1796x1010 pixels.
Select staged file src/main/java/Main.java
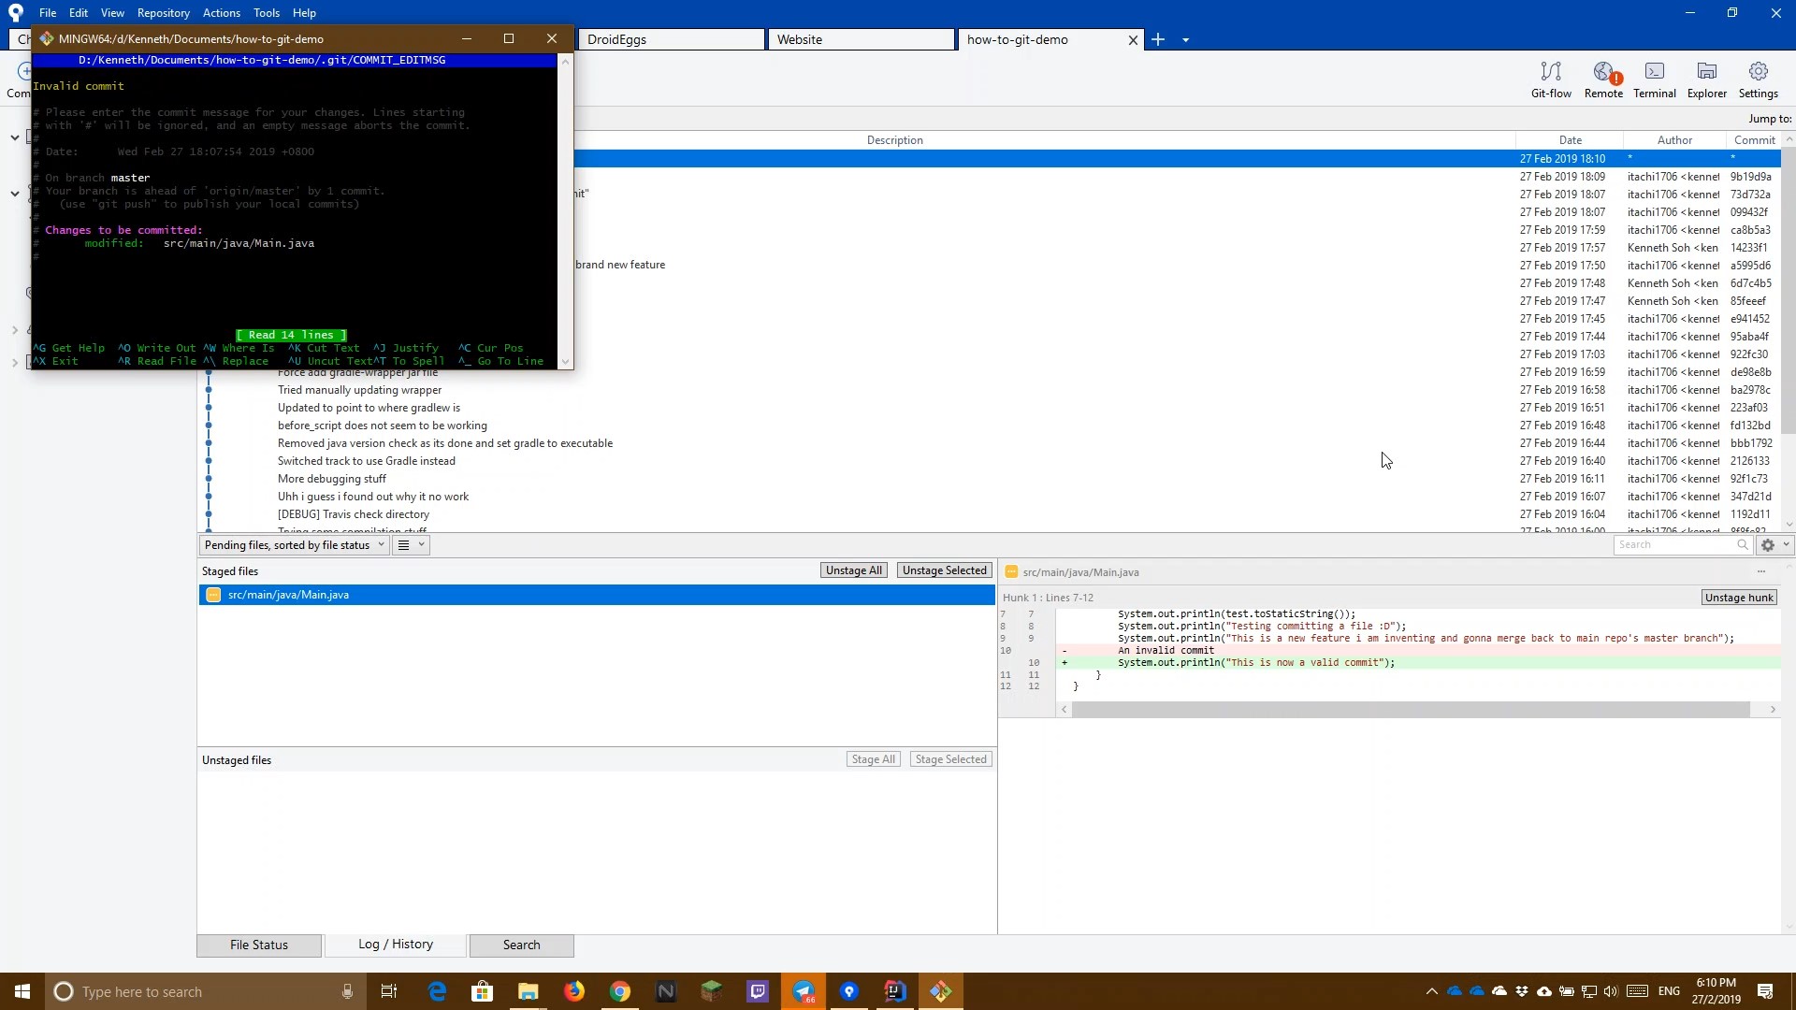(x=288, y=595)
